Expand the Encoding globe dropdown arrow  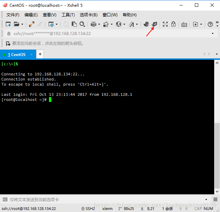pyautogui.click(x=124, y=24)
